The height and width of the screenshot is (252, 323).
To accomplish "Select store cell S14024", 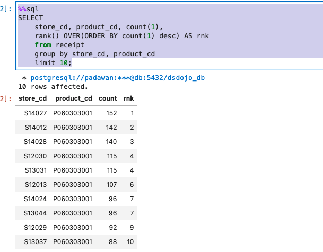I will point(35,199).
